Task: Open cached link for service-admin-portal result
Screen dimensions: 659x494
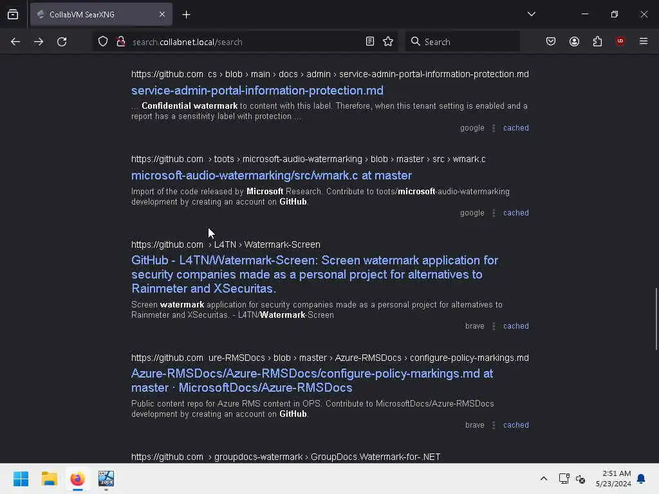Action: point(515,128)
